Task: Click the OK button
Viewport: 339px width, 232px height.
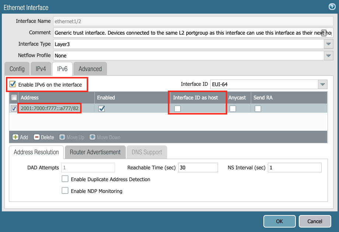Action: click(x=279, y=221)
